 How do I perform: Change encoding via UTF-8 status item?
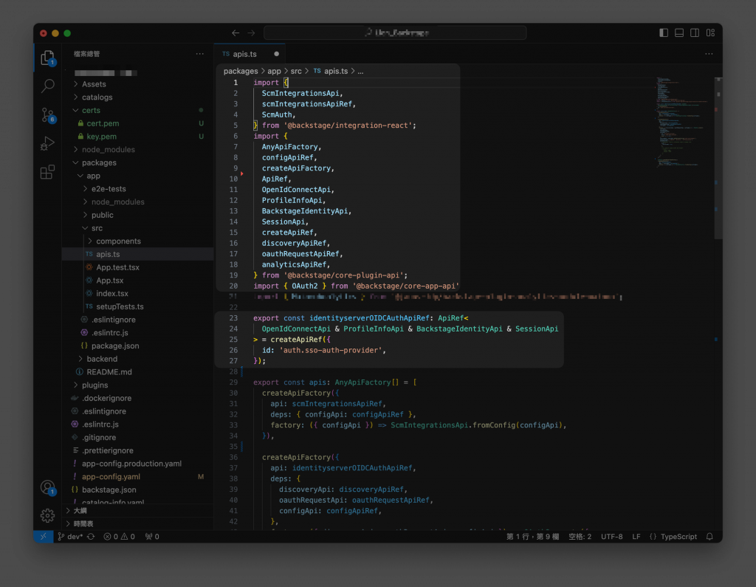point(611,536)
